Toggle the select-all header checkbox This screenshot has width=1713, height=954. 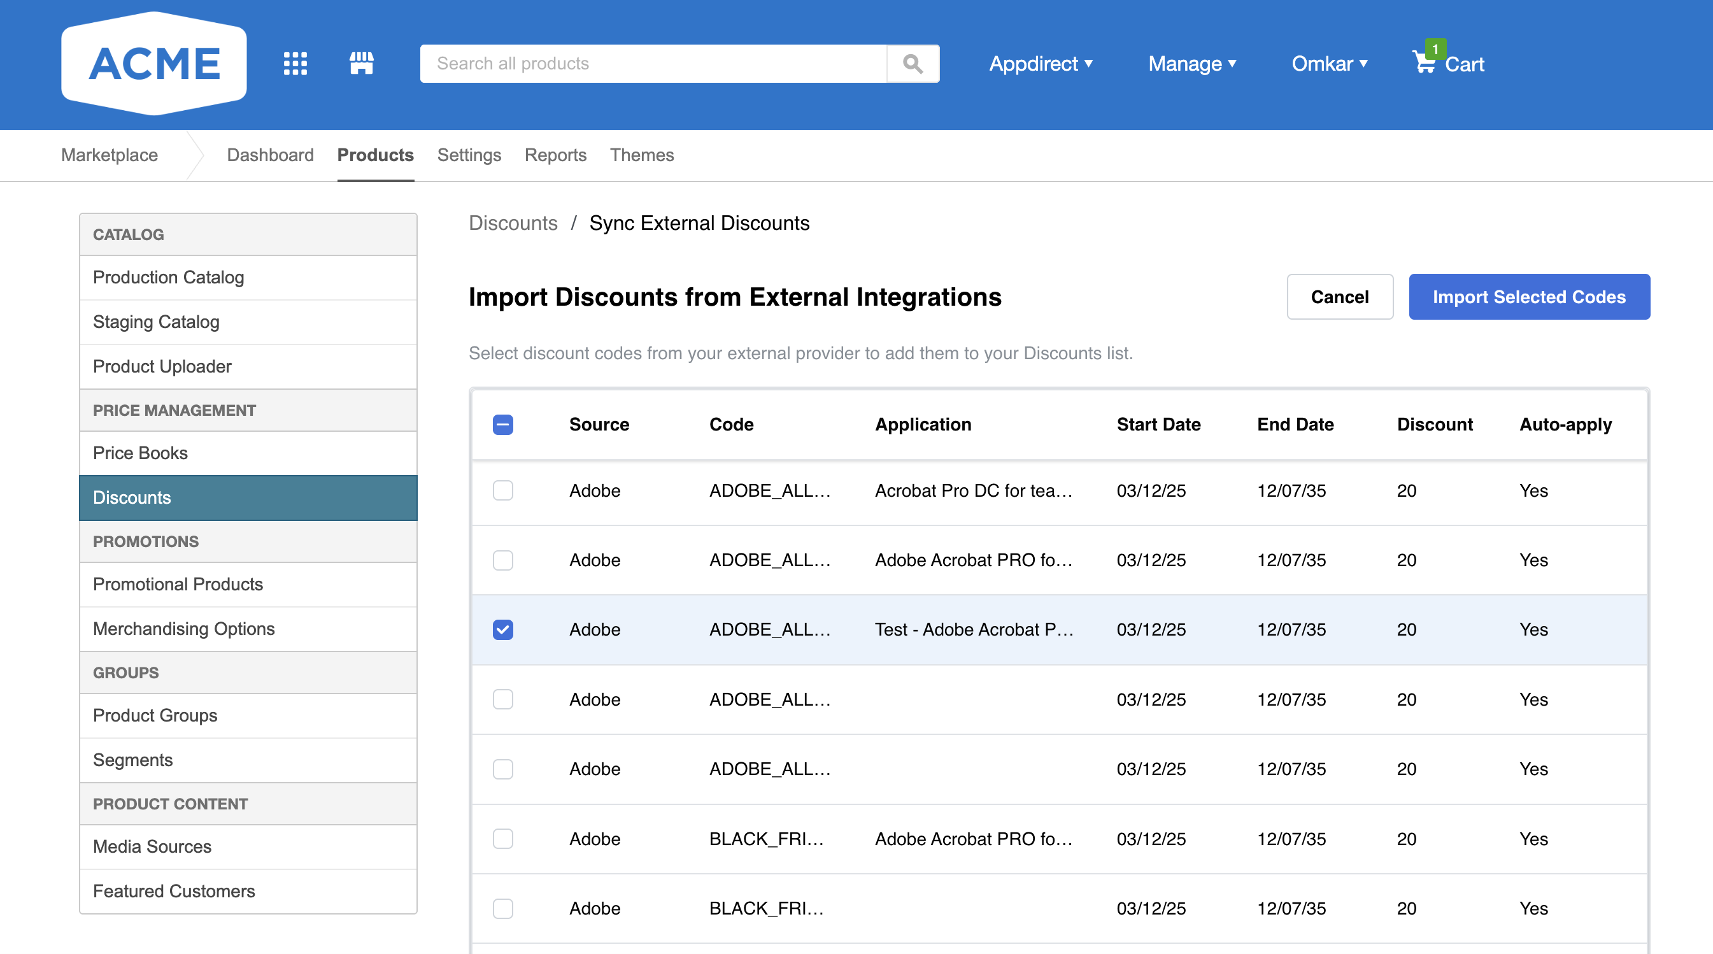click(x=502, y=425)
